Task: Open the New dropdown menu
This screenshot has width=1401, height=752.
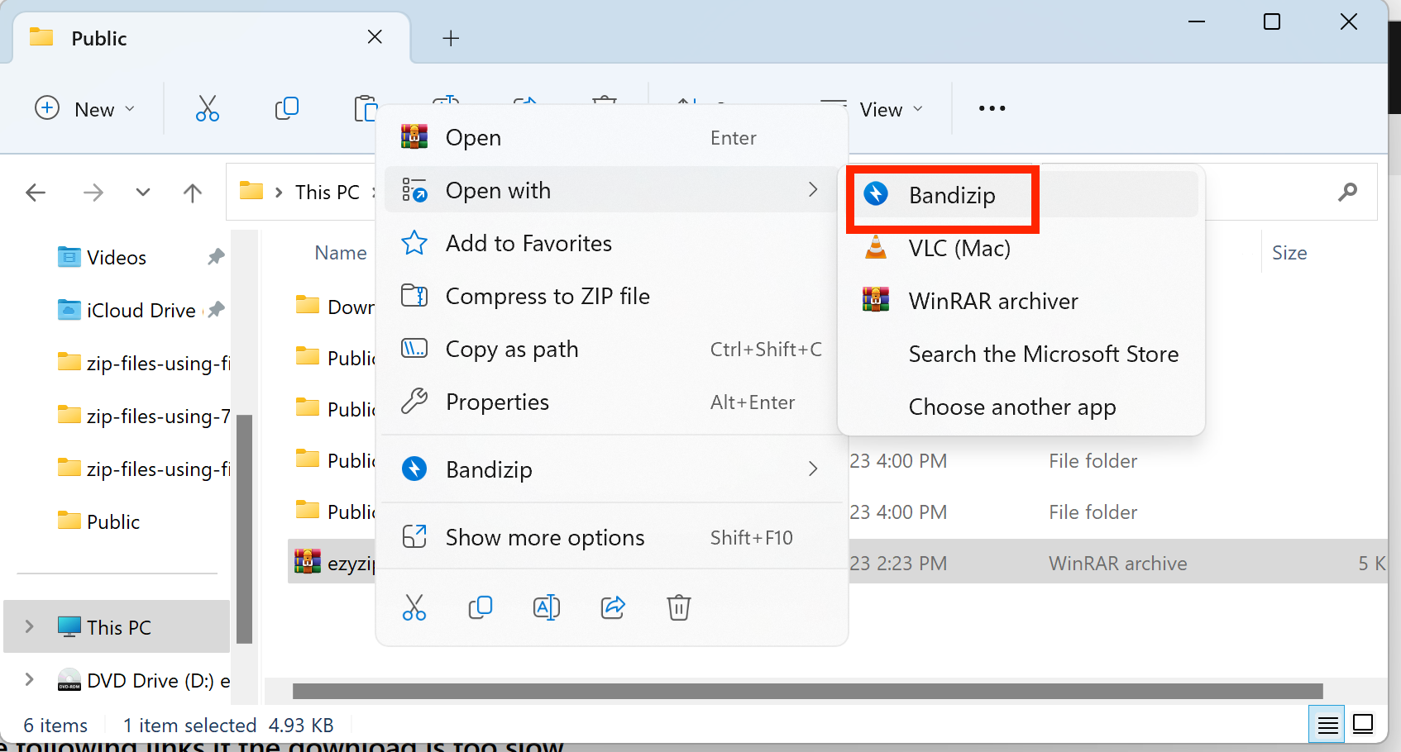Action: pyautogui.click(x=85, y=108)
